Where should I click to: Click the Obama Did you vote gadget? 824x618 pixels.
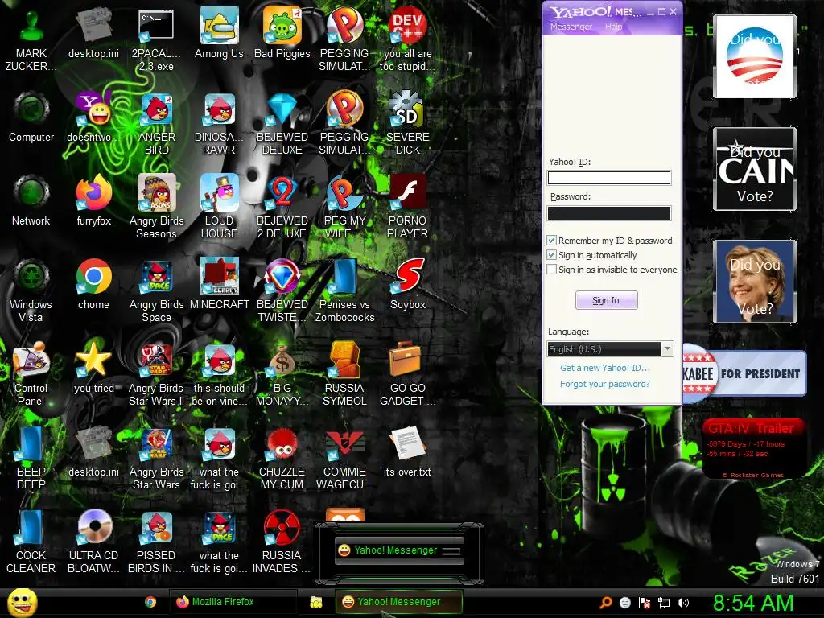[755, 56]
